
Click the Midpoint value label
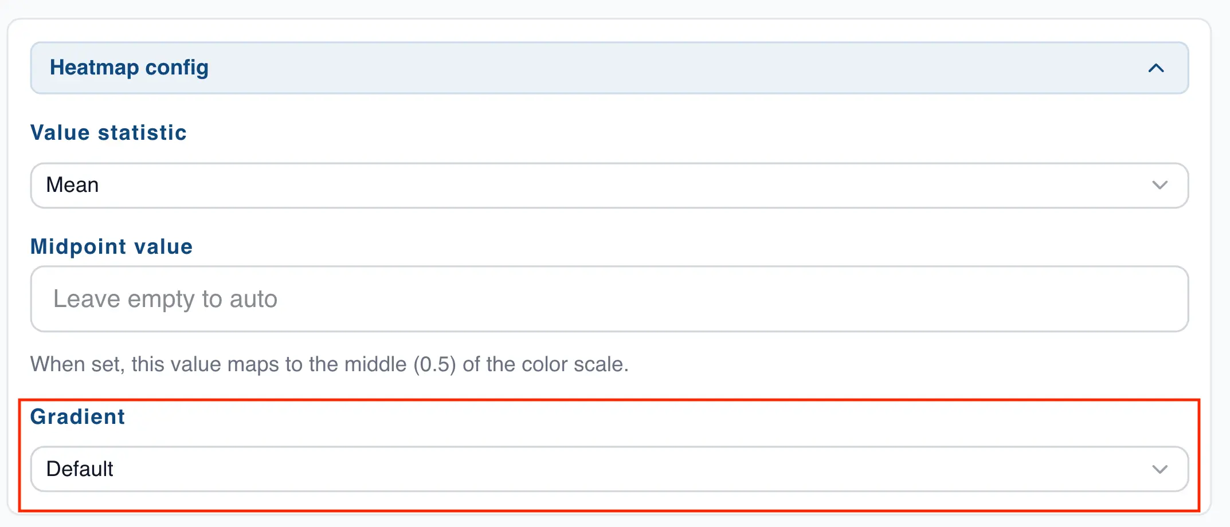click(111, 246)
